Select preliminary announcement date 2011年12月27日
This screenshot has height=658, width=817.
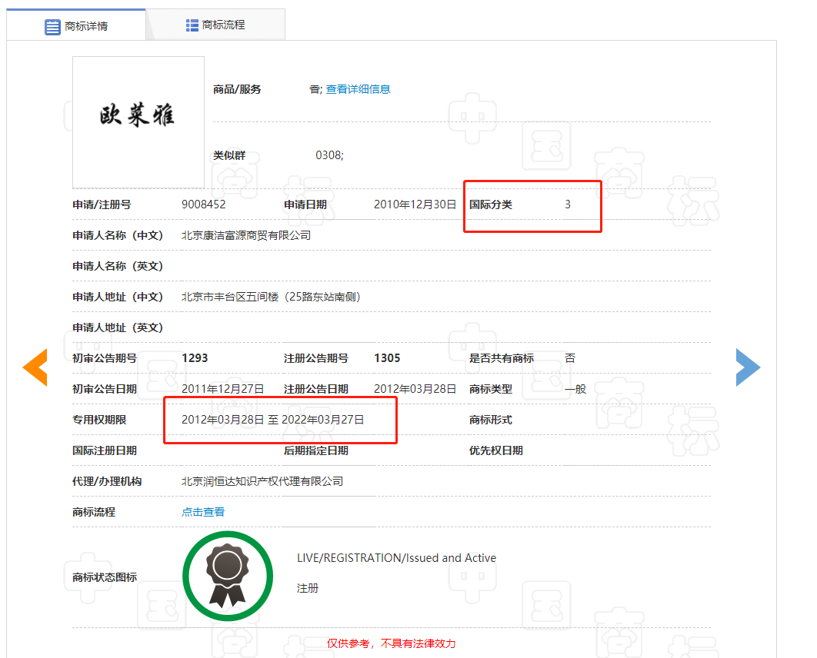tap(222, 389)
